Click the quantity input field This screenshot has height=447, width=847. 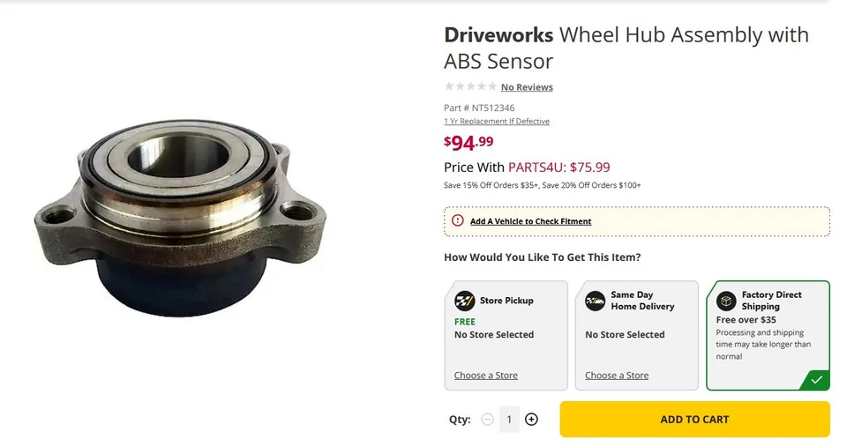[509, 420]
